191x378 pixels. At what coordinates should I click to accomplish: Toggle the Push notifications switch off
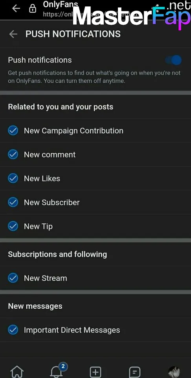tap(173, 60)
